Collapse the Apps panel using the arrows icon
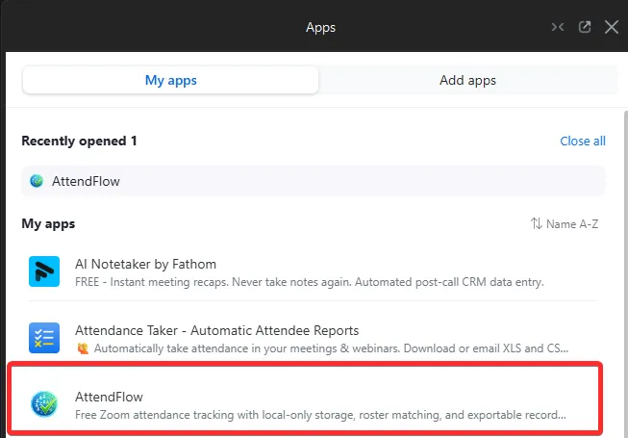Screen dimensions: 628x438 coord(558,27)
